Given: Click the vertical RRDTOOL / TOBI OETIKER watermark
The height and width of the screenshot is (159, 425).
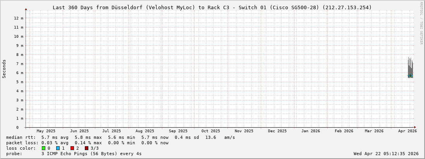Looking at the screenshot, I should (x=421, y=23).
